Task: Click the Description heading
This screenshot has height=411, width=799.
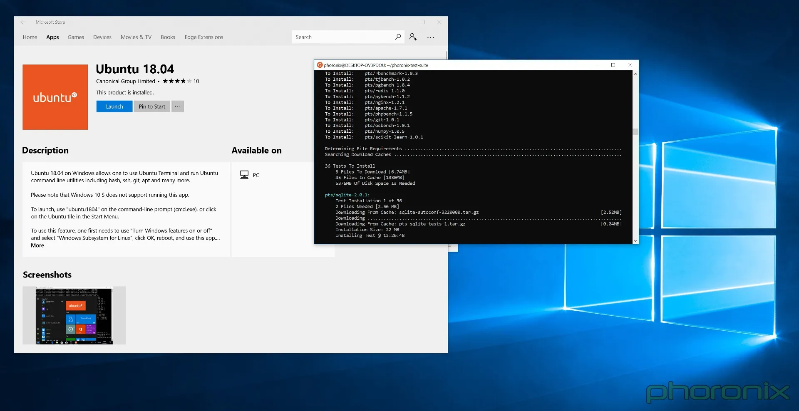Action: tap(45, 151)
